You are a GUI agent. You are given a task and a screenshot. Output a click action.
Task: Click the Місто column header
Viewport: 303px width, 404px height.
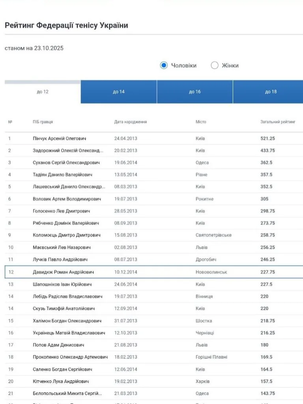[201, 122]
